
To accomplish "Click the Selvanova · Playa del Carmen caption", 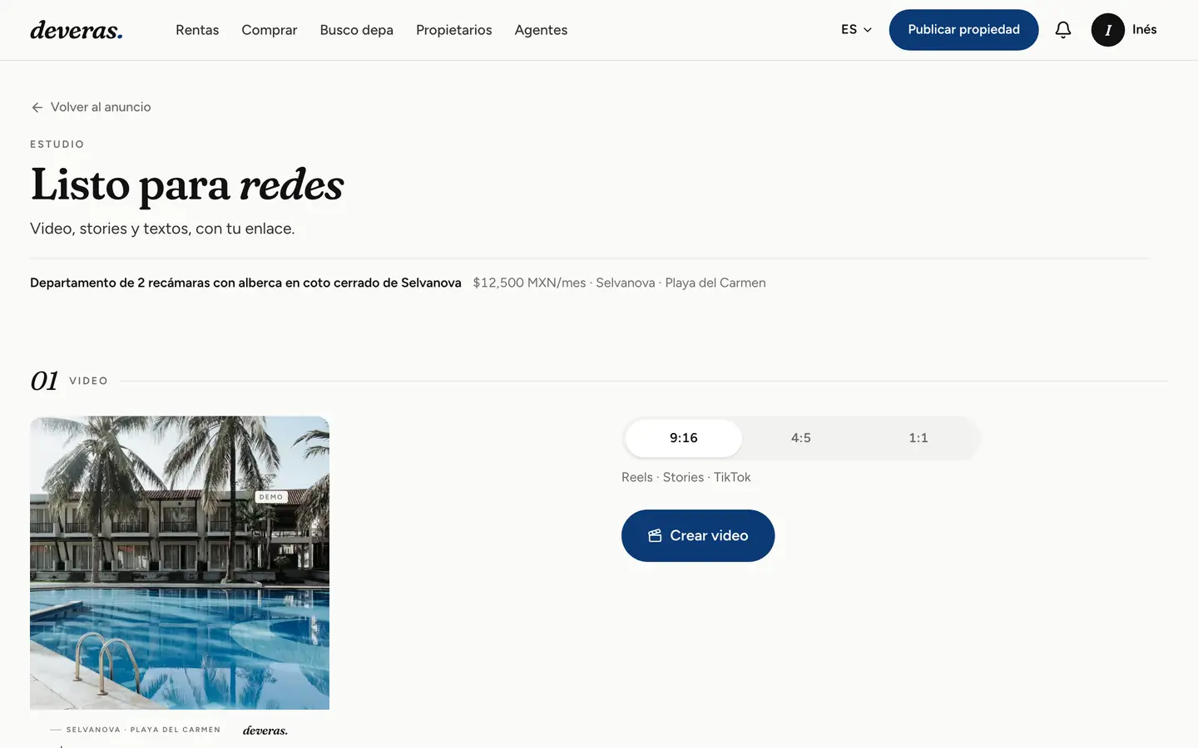I will (143, 730).
